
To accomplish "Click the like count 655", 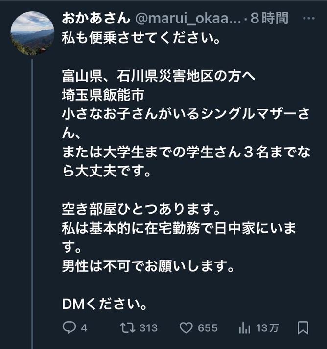I will pyautogui.click(x=208, y=328).
